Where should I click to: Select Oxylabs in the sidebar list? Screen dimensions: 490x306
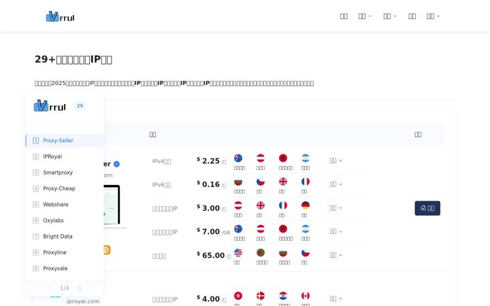click(65, 220)
